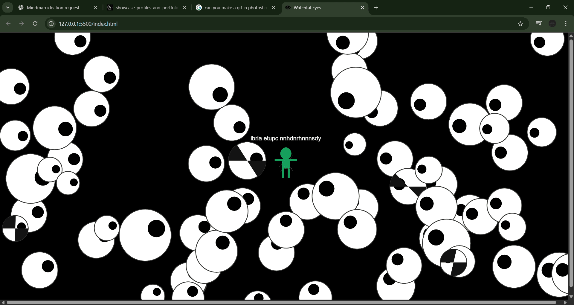574x305 pixels.
Task: Click the green stick figure character
Action: point(286,163)
